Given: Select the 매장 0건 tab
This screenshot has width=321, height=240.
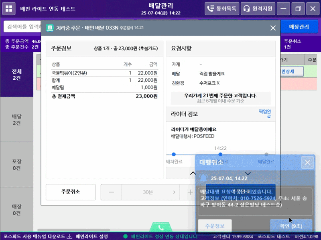Looking at the screenshot, I should 16,210.
